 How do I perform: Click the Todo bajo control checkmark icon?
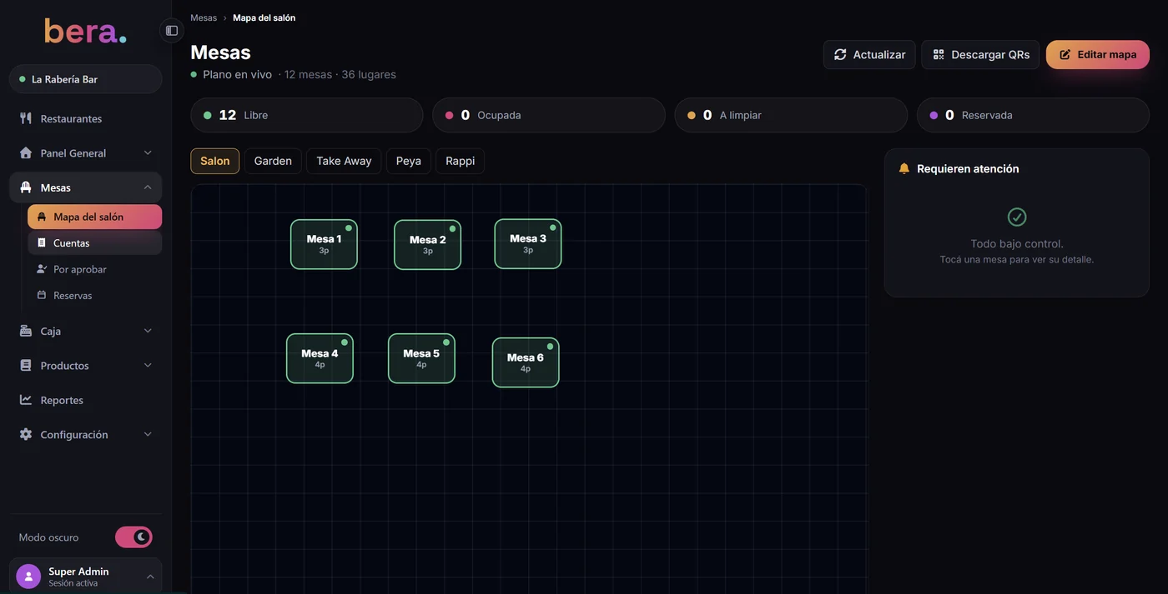[1017, 217]
